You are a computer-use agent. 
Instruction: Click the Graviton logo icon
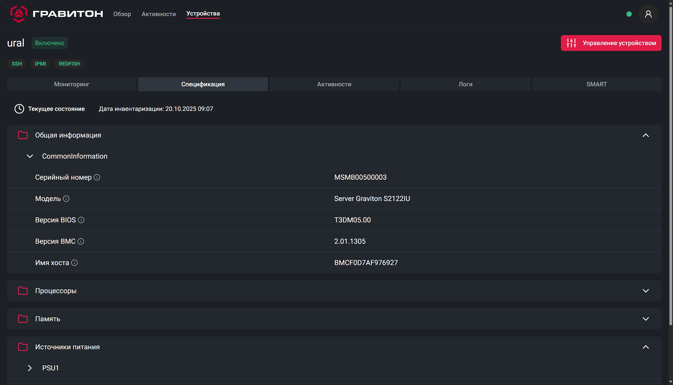point(19,14)
